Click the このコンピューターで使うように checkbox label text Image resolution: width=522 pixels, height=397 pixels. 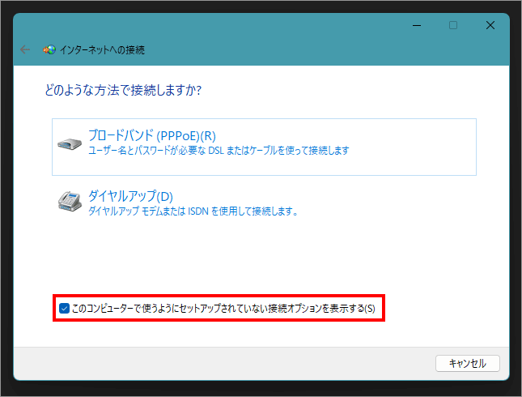click(x=223, y=308)
